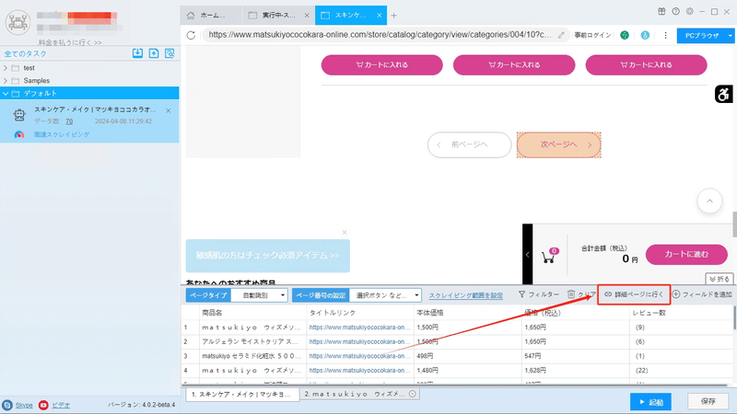737x414 pixels.
Task: Click the 起動 start button
Action: coord(650,402)
